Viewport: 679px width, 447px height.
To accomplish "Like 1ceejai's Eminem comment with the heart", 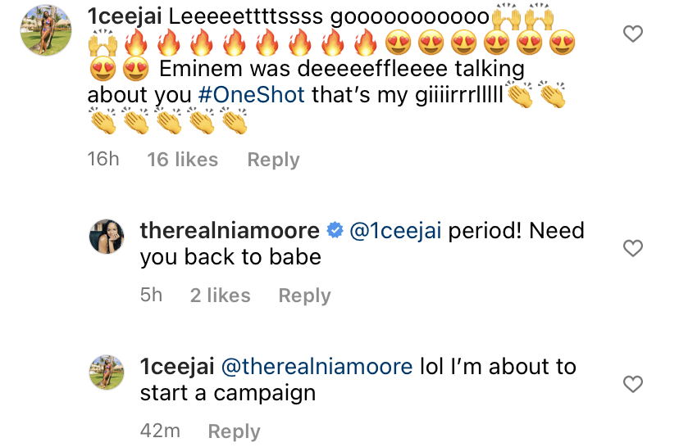I will tap(632, 34).
